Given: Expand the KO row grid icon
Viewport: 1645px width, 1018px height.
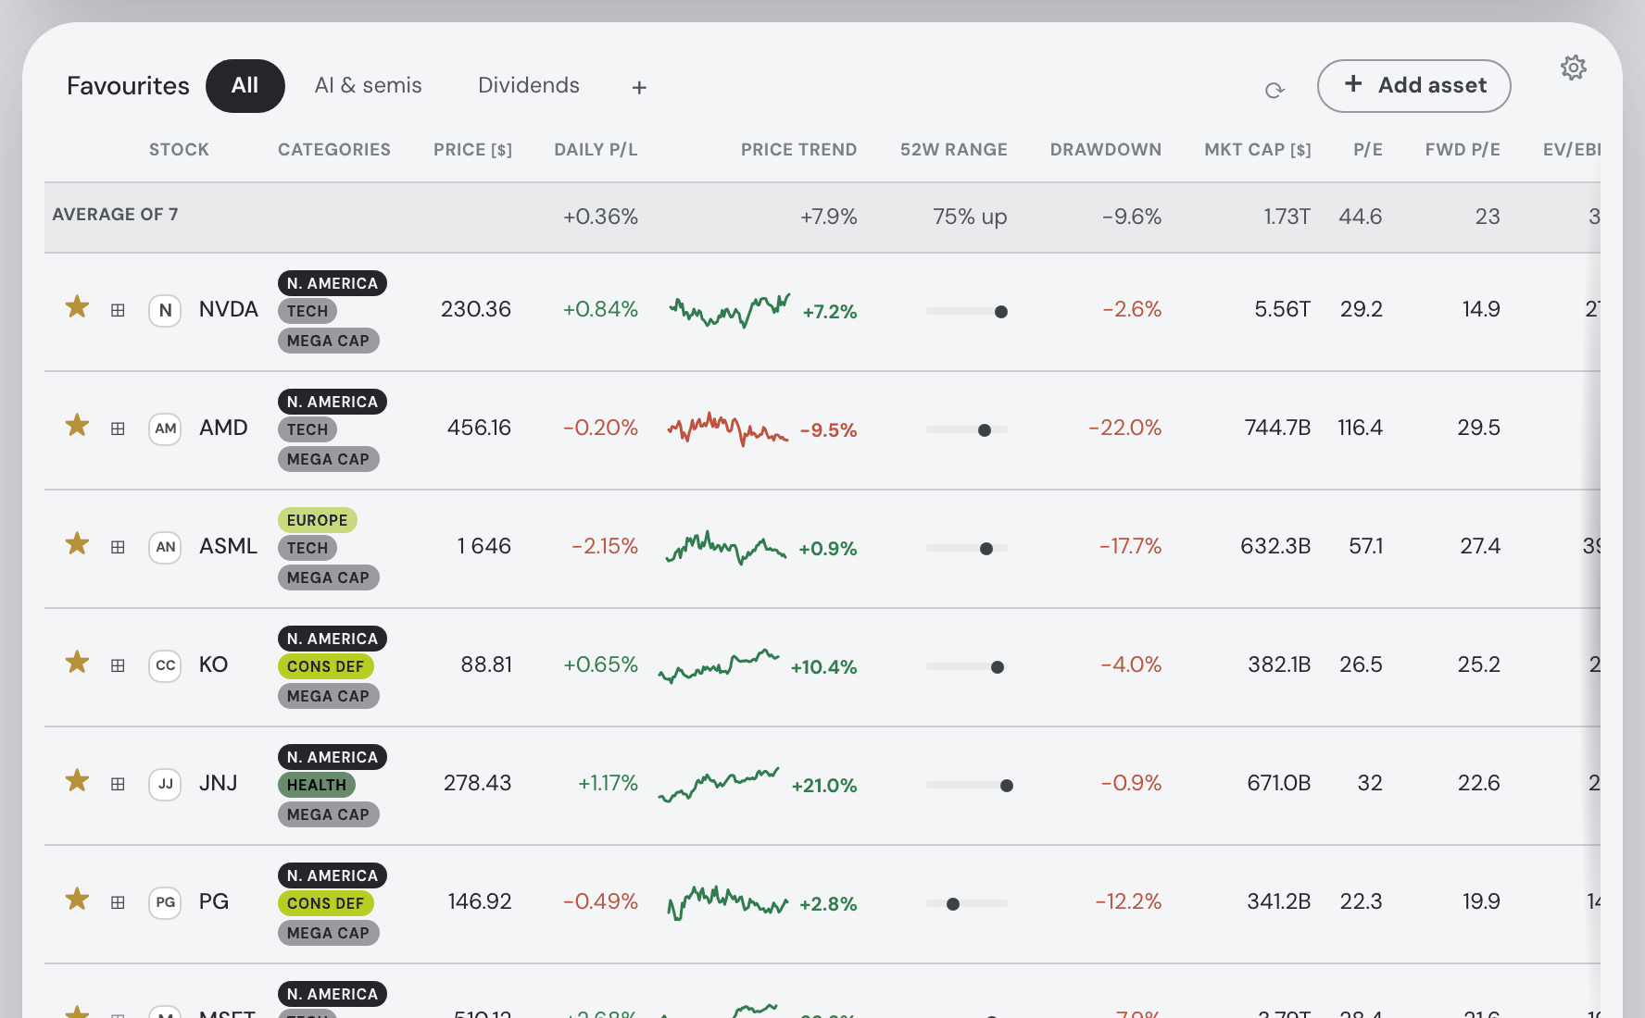Looking at the screenshot, I should click(118, 665).
